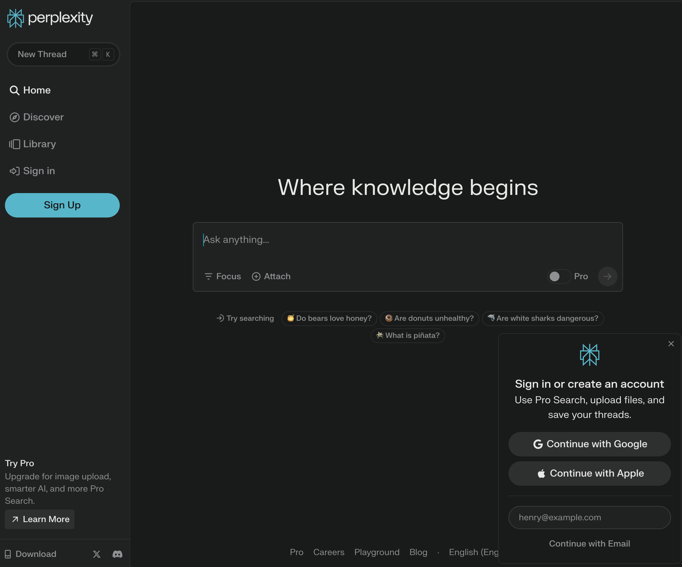Click the Perplexity logo in sidebar
The image size is (682, 567).
[50, 18]
